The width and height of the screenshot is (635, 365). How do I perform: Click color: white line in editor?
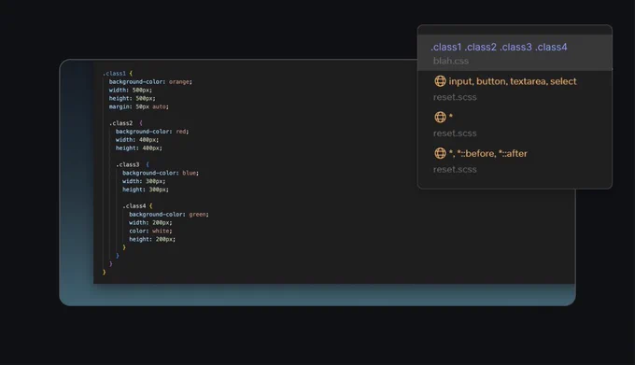click(150, 232)
